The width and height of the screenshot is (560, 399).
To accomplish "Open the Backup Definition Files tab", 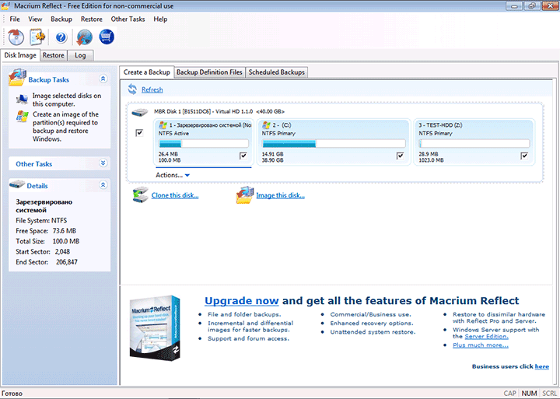I will point(210,72).
